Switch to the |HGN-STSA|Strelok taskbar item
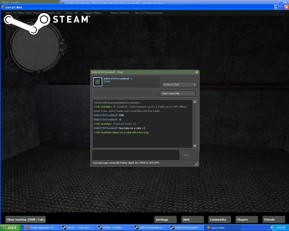The image size is (289, 231). click(x=150, y=228)
